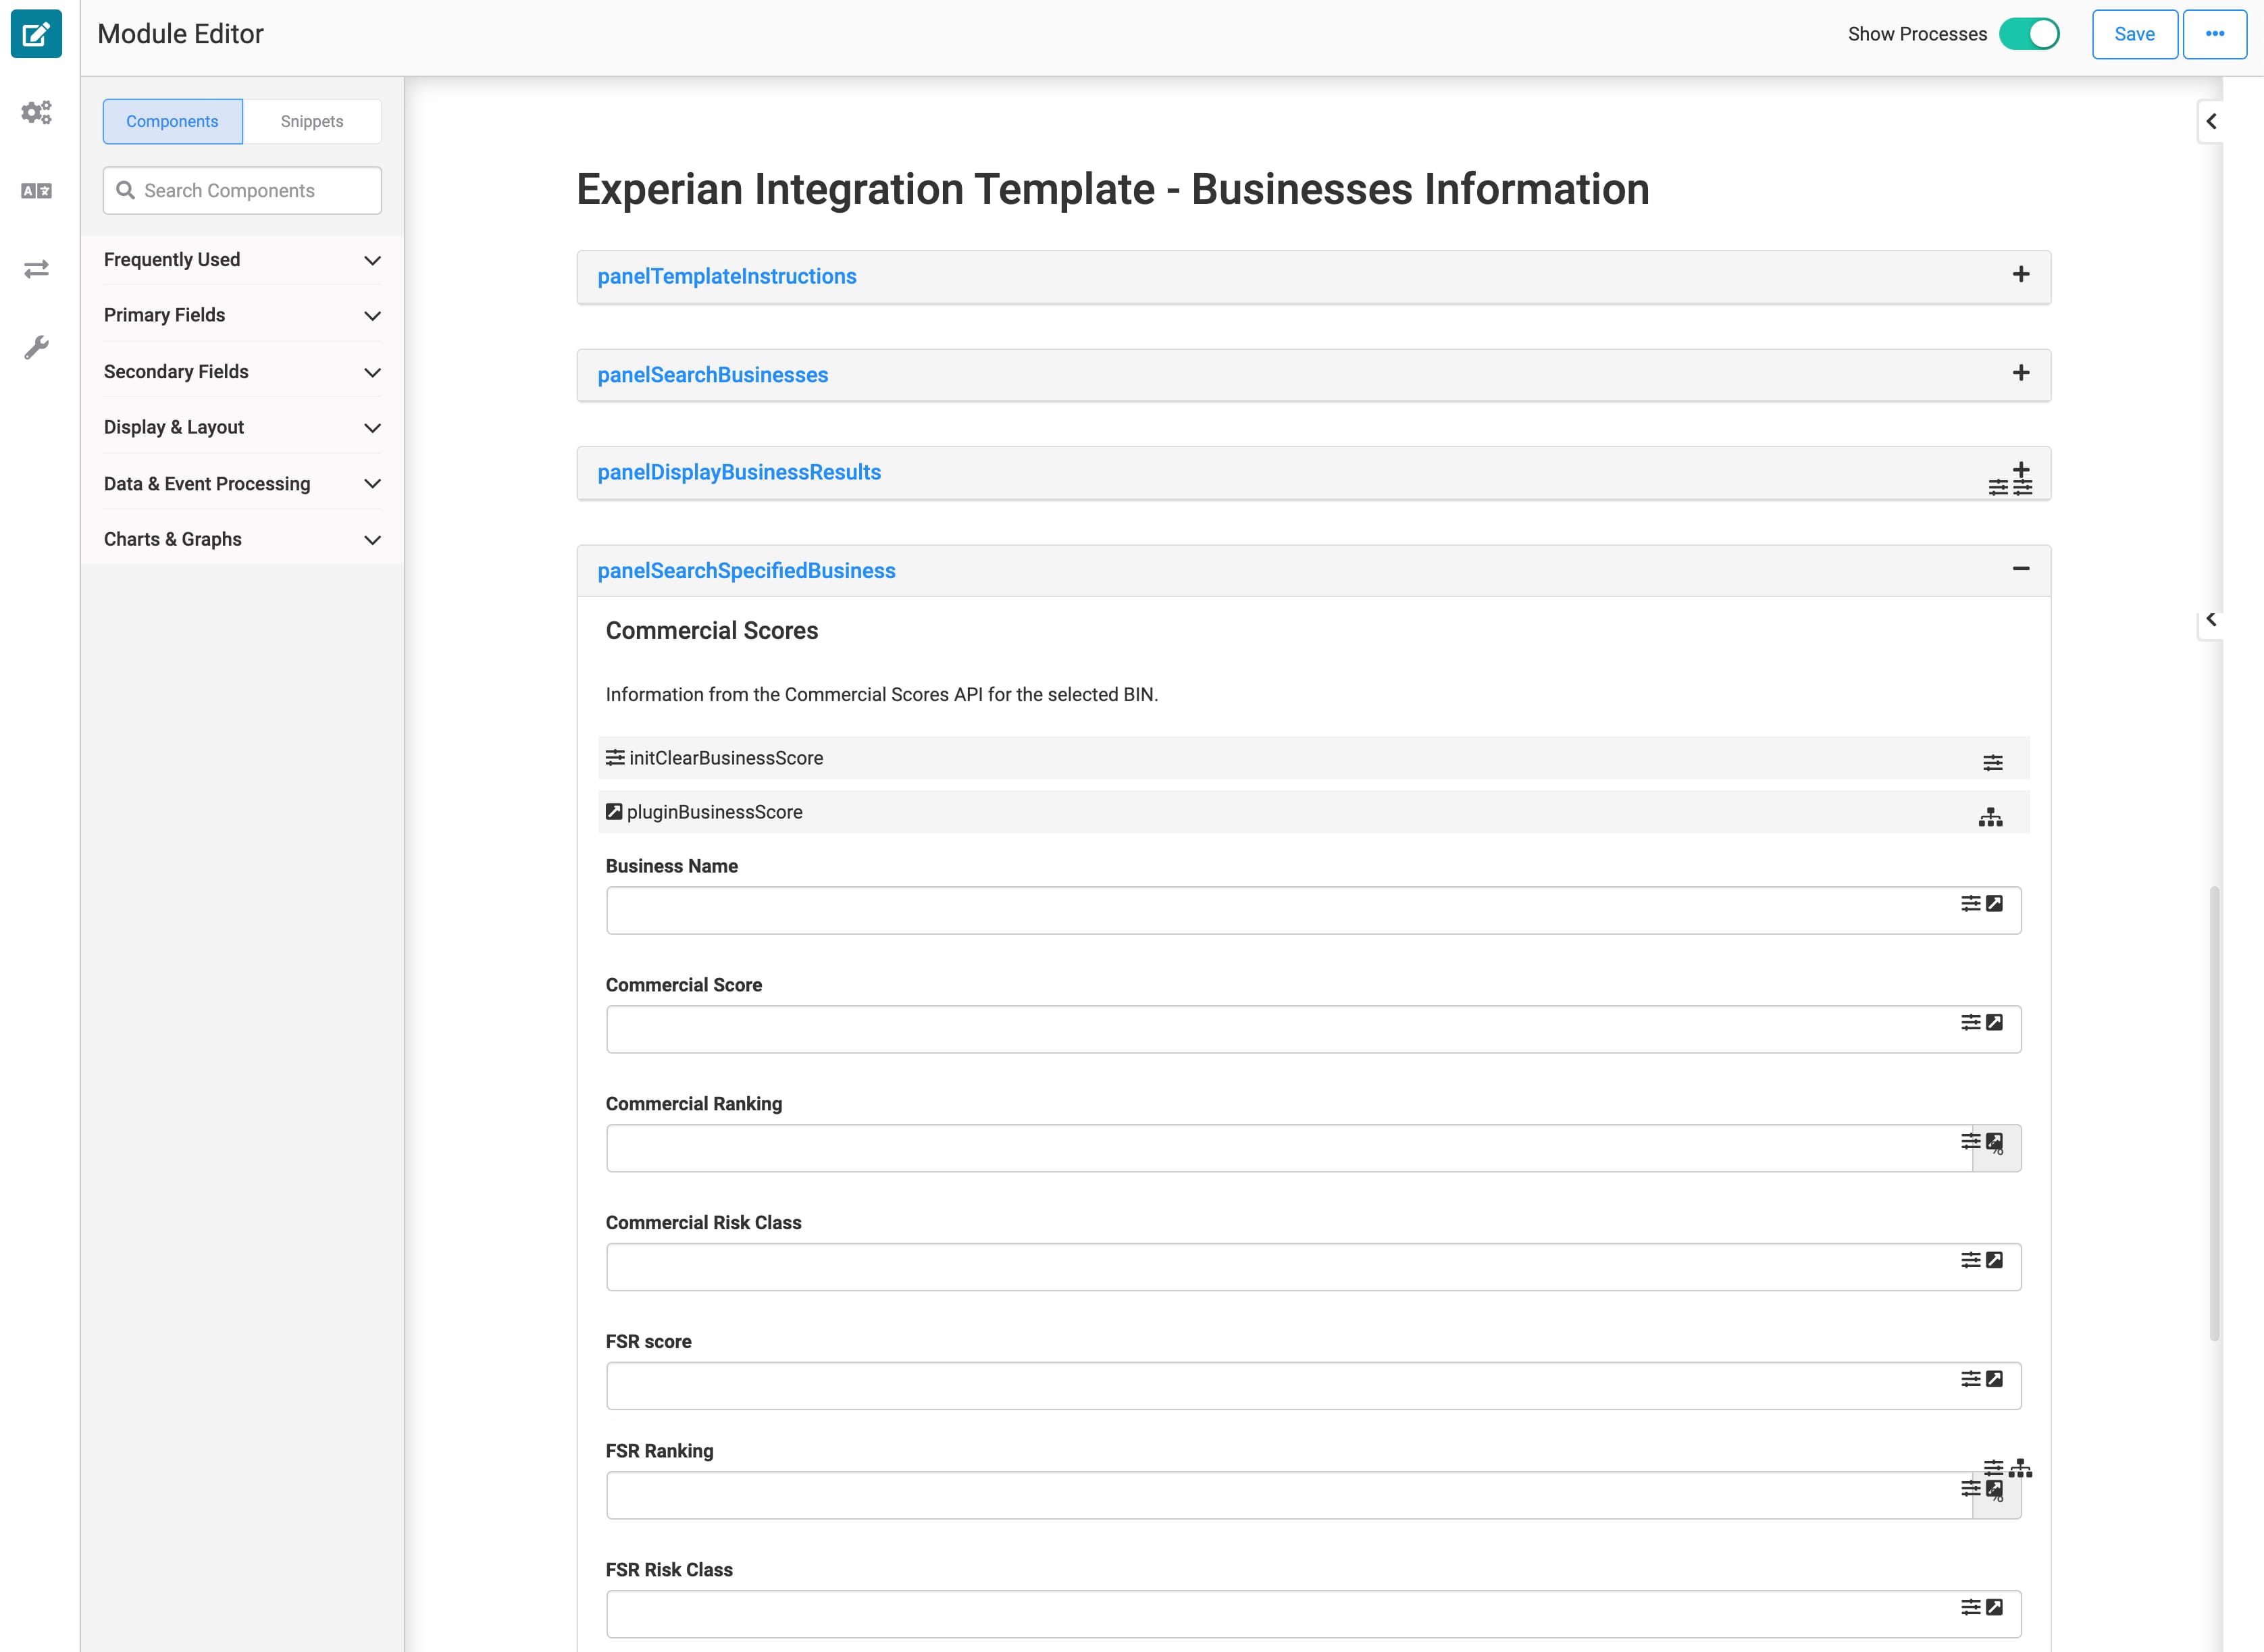
Task: Click FSR Risk Class process lines icon
Action: click(x=1970, y=1607)
